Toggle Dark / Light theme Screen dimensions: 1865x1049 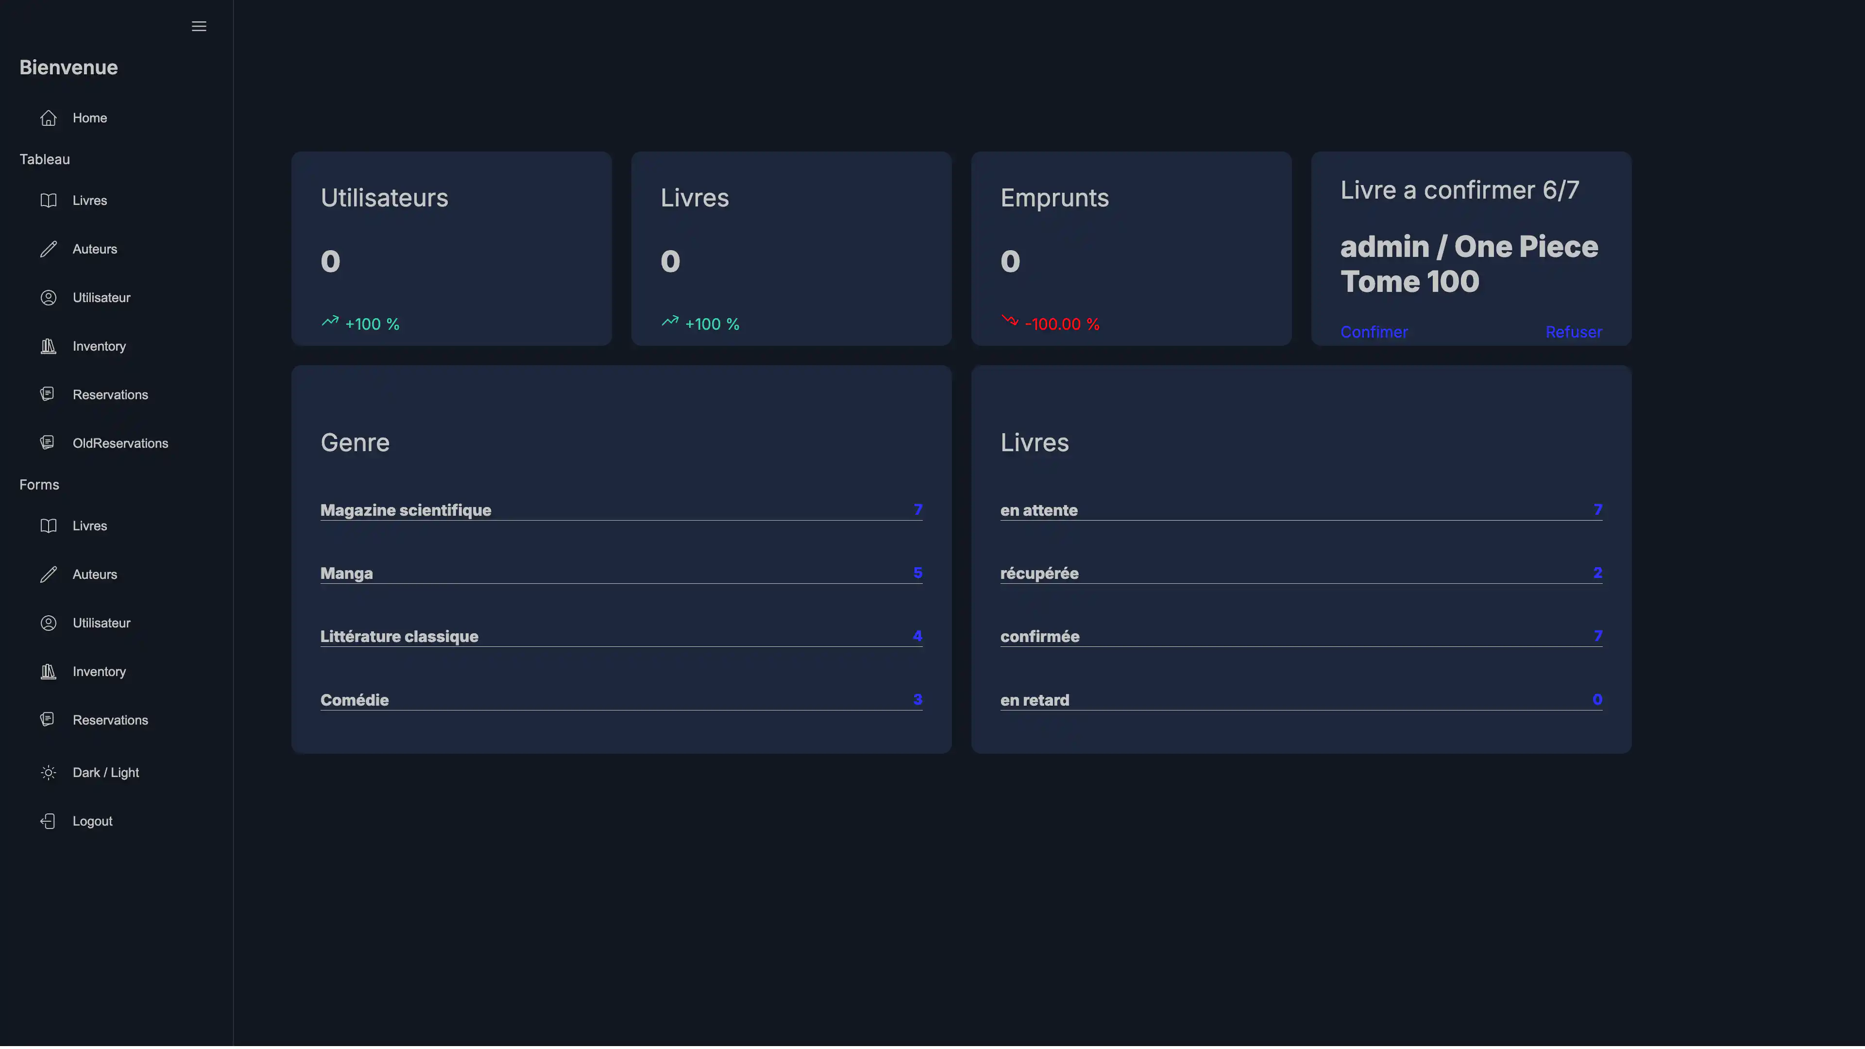[x=105, y=773]
